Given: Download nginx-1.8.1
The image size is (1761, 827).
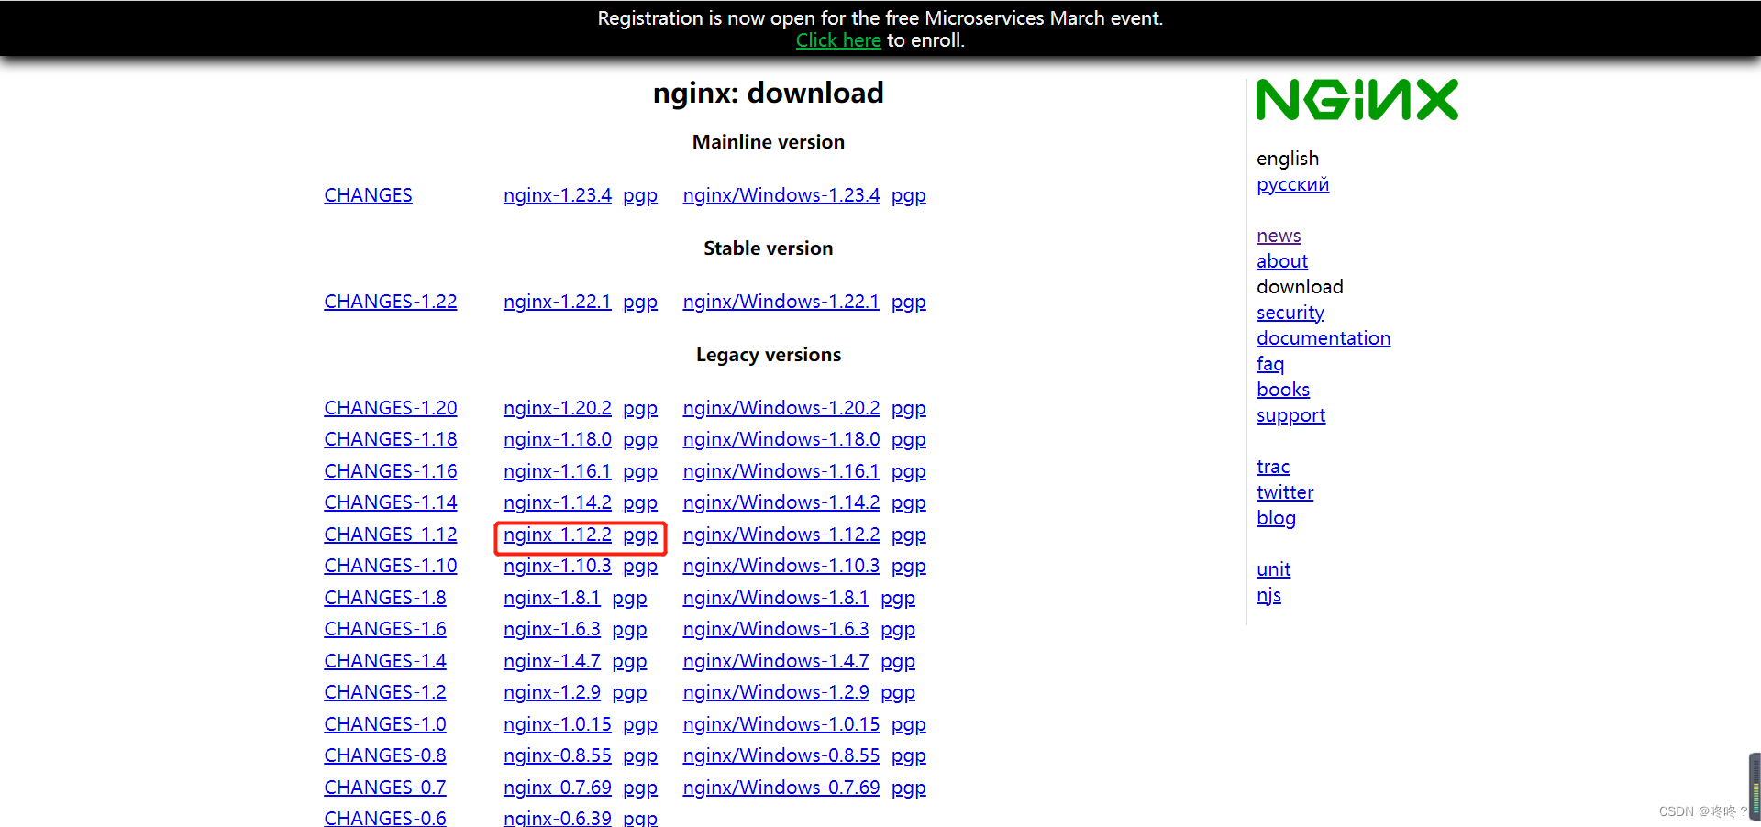Looking at the screenshot, I should (551, 598).
